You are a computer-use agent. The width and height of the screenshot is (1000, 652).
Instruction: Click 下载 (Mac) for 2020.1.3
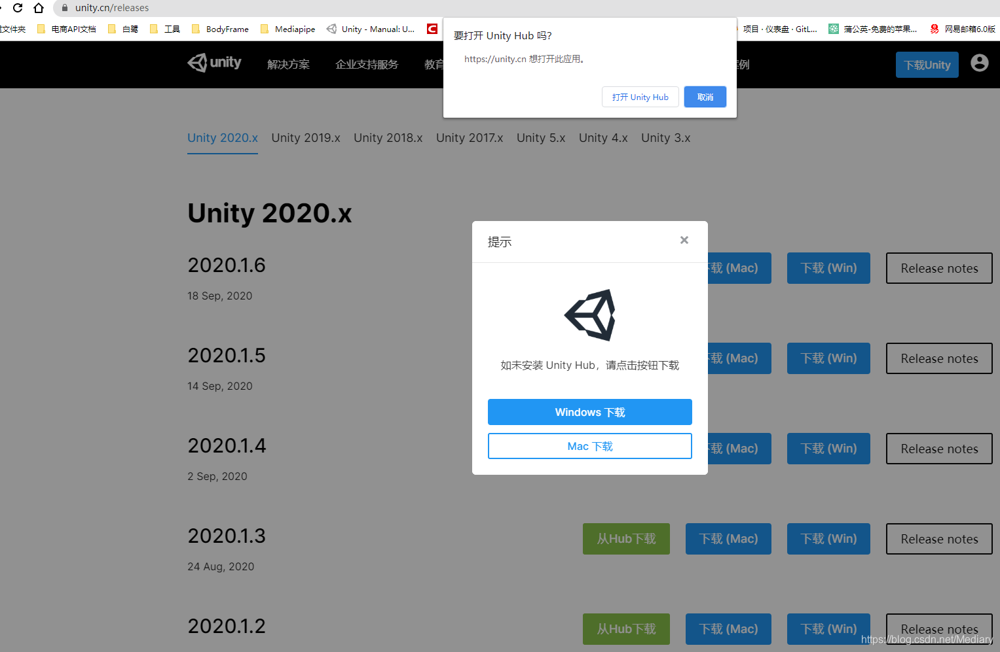click(x=728, y=539)
